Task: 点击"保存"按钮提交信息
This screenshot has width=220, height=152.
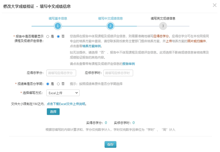Action: pyautogui.click(x=110, y=144)
